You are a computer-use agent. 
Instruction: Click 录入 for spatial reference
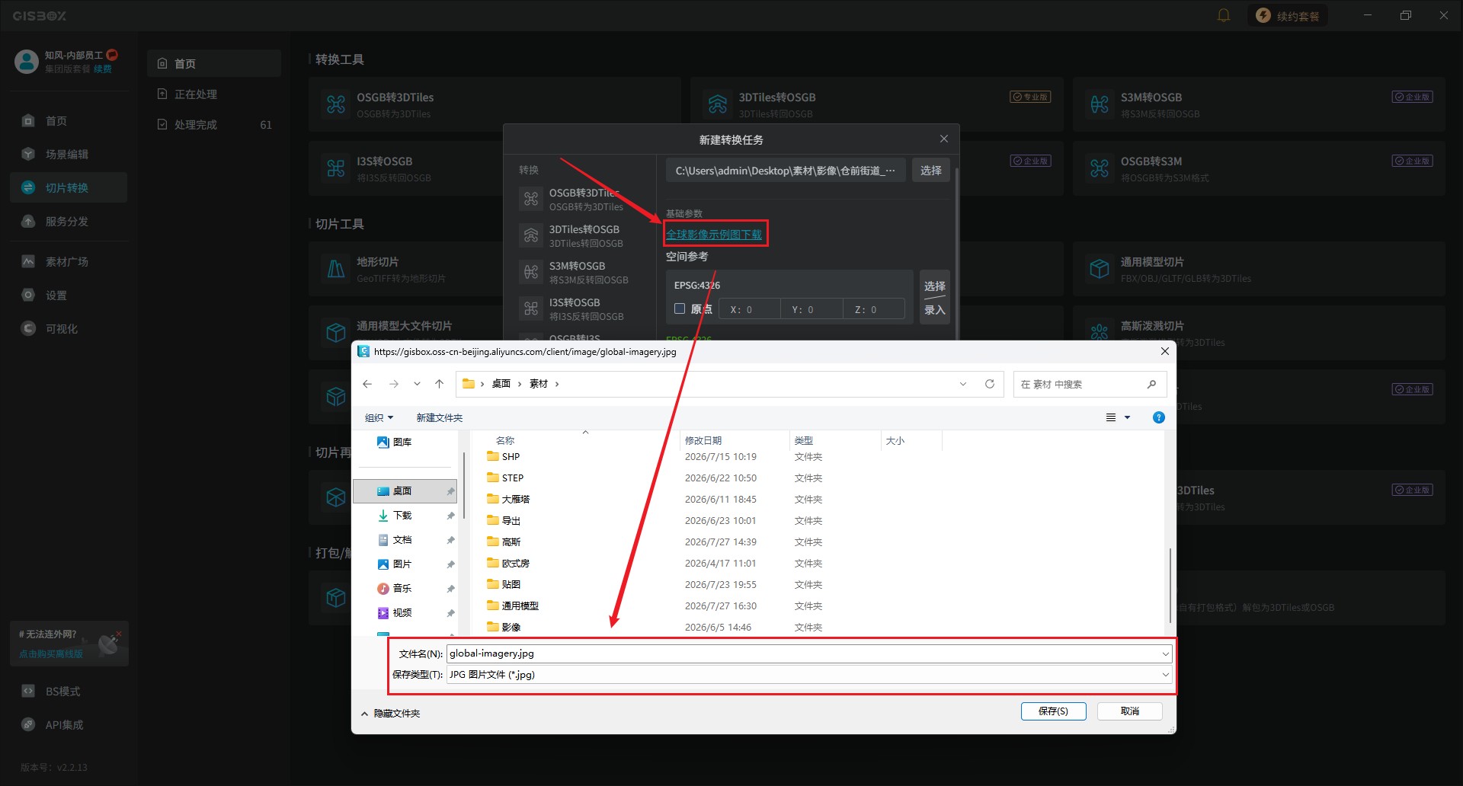[x=935, y=310]
